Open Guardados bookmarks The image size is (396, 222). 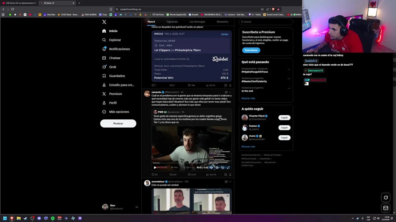[x=114, y=76]
